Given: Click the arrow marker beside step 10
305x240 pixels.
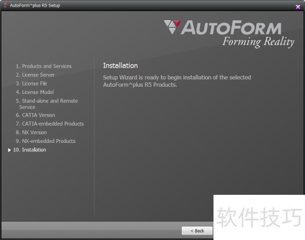Looking at the screenshot, I should tap(9, 150).
